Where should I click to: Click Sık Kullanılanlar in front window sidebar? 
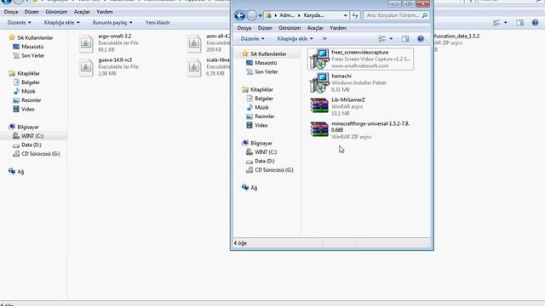tap(268, 54)
